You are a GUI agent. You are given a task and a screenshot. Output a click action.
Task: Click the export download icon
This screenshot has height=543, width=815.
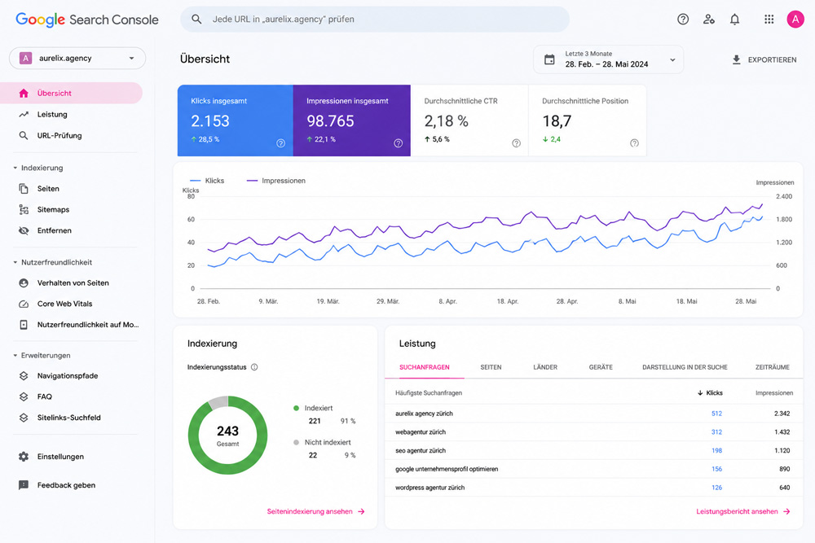click(736, 59)
